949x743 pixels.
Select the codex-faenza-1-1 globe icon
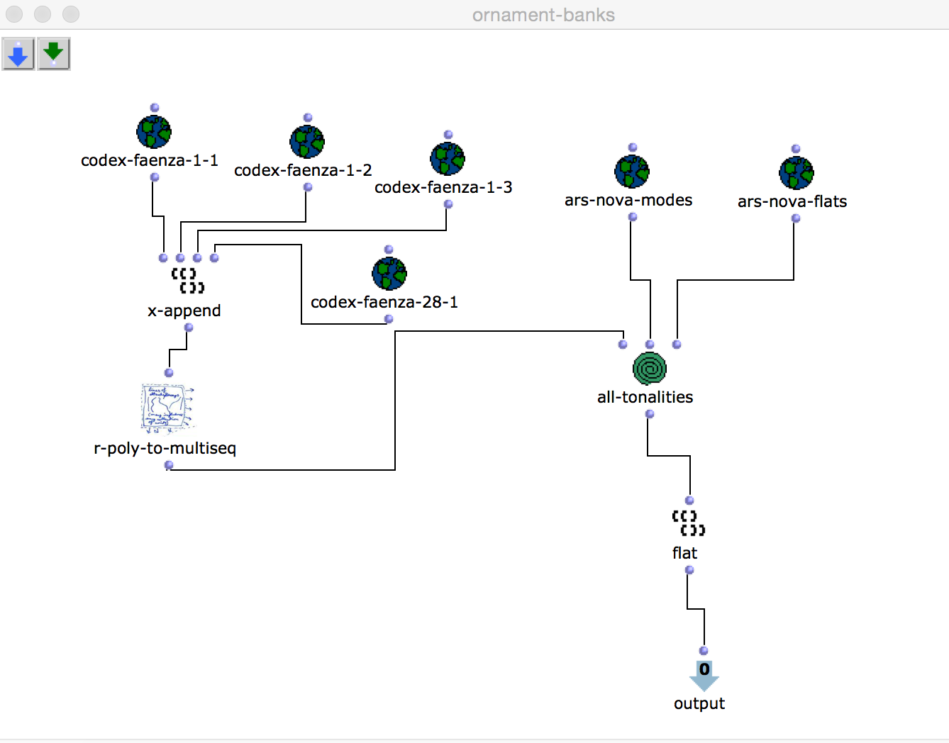[154, 132]
